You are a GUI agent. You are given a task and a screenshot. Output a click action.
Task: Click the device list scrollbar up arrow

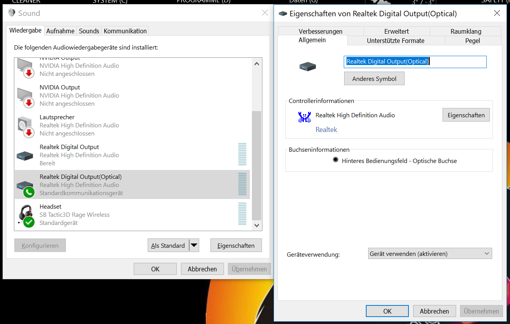pos(257,63)
